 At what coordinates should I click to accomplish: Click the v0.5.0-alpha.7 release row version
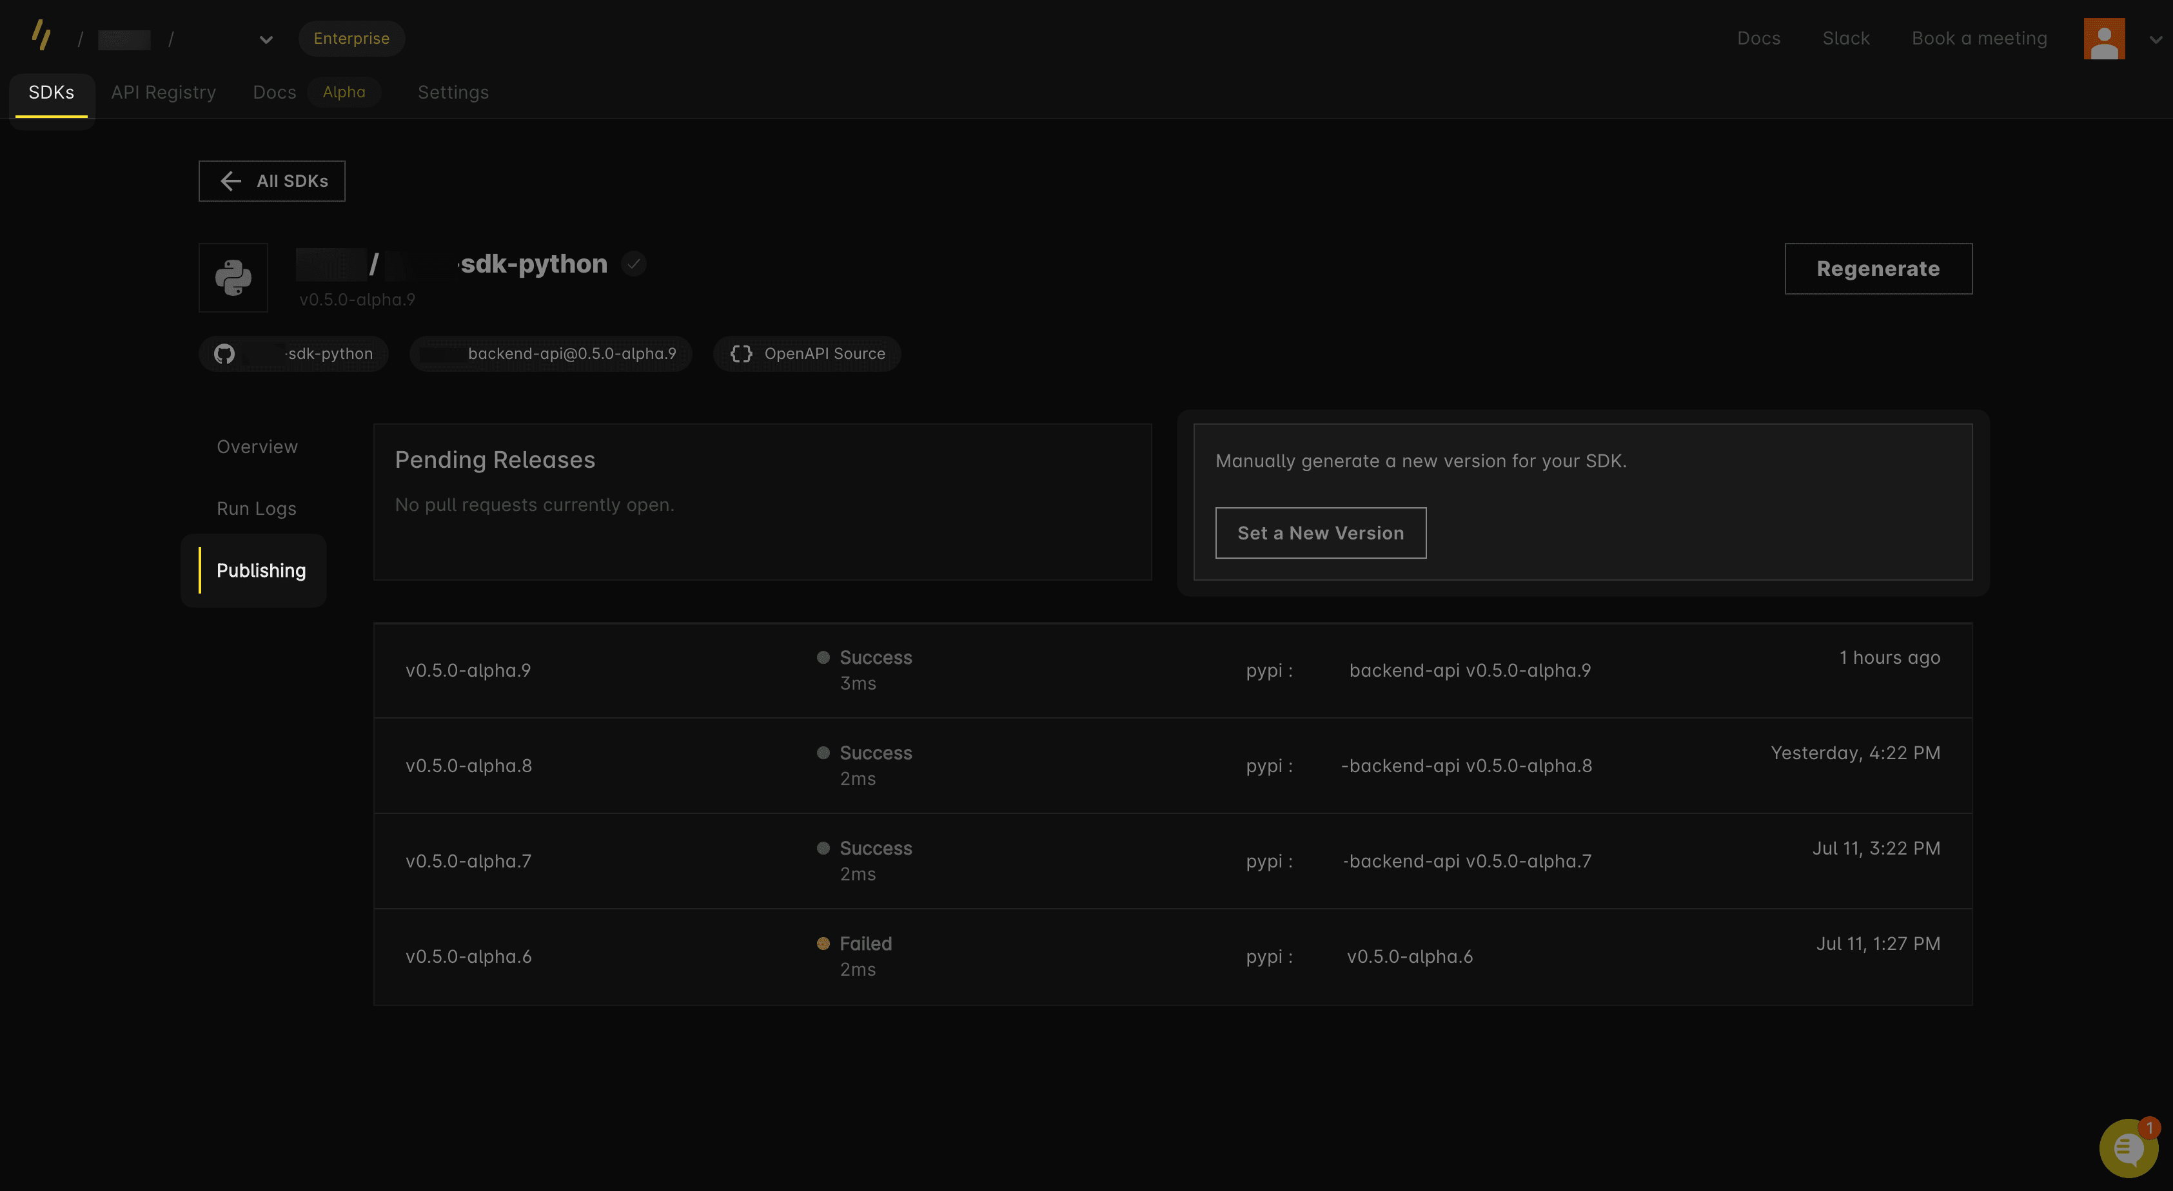coord(468,860)
